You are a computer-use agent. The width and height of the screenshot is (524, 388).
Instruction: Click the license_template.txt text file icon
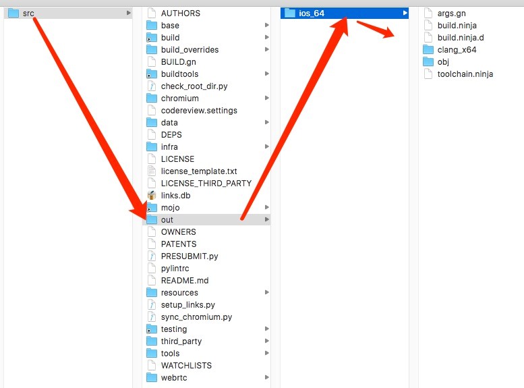coord(152,171)
